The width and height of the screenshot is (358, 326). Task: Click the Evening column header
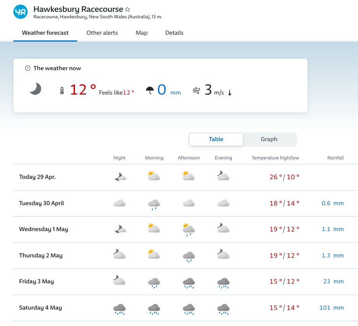click(224, 158)
